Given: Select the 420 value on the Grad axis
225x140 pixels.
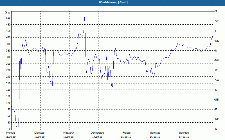Looking at the screenshot, I should pos(8,38).
